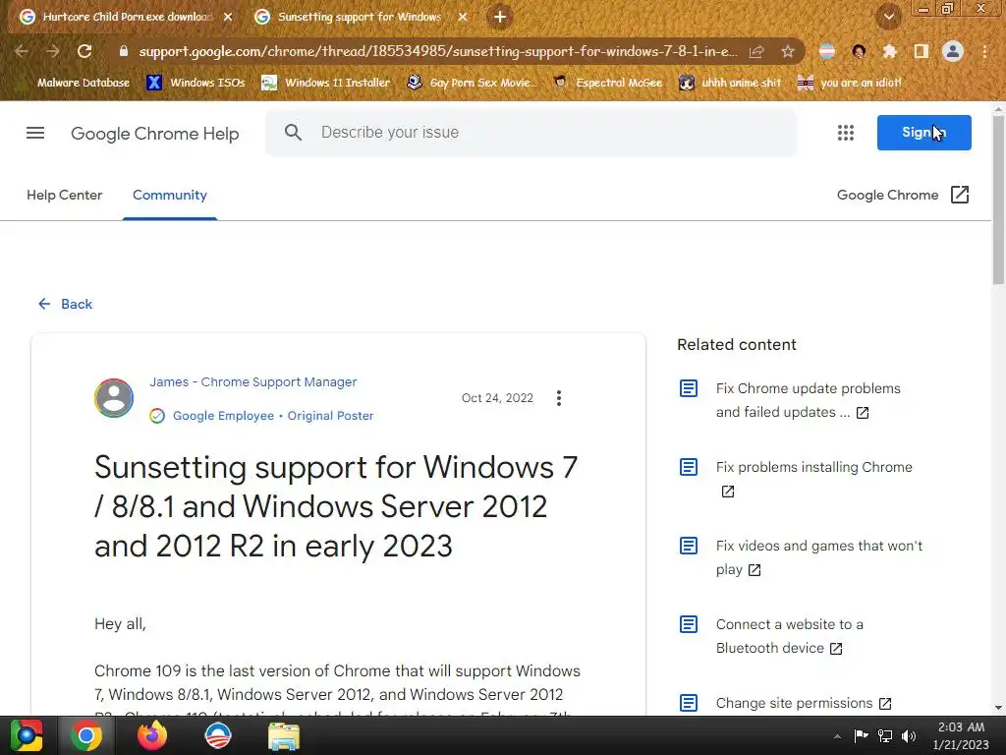Screen dimensions: 1006x755
Task: Open the Malware Database bookmark
Action: click(84, 83)
